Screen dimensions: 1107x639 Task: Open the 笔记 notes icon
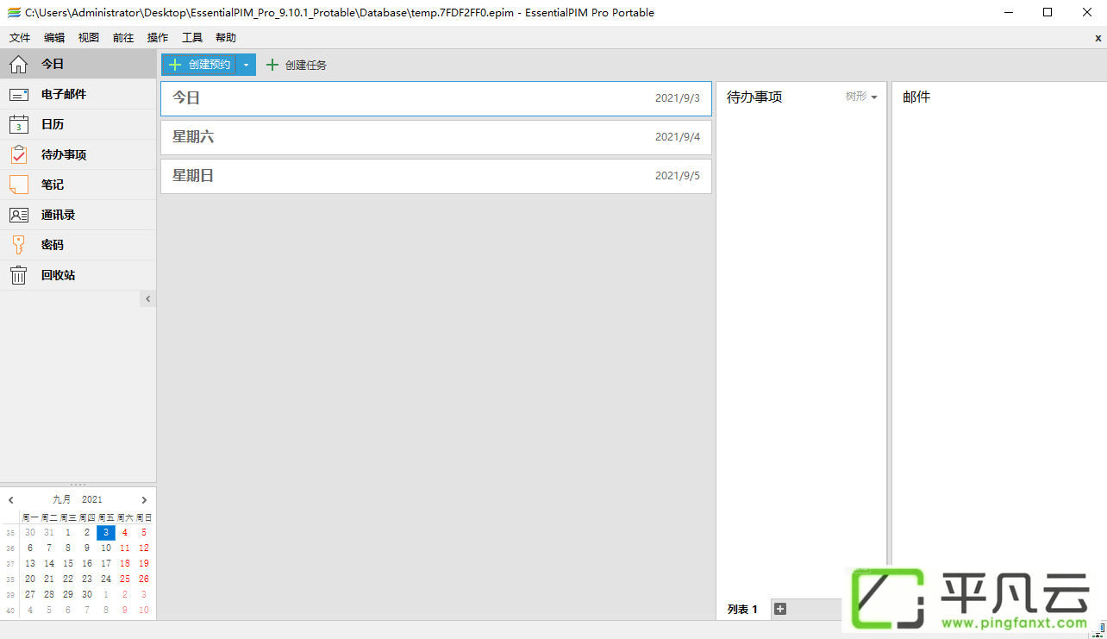click(18, 185)
